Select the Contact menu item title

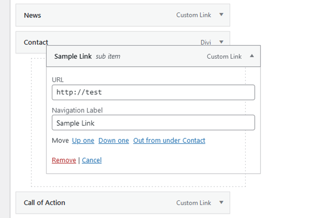pos(36,42)
